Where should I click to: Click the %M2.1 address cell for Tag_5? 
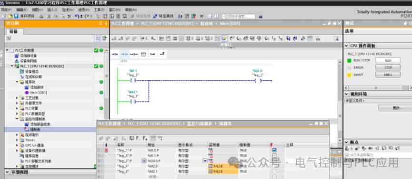pos(153,171)
